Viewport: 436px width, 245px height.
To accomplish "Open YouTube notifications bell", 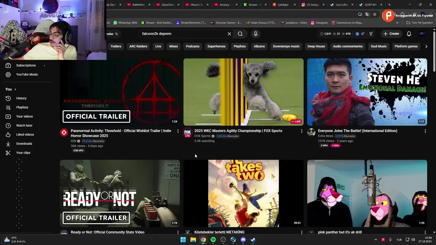I will pos(409,34).
